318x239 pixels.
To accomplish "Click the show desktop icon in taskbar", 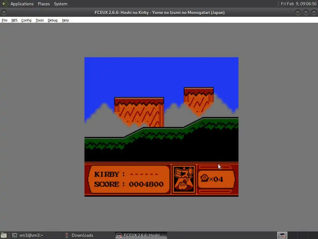I will click(4, 235).
